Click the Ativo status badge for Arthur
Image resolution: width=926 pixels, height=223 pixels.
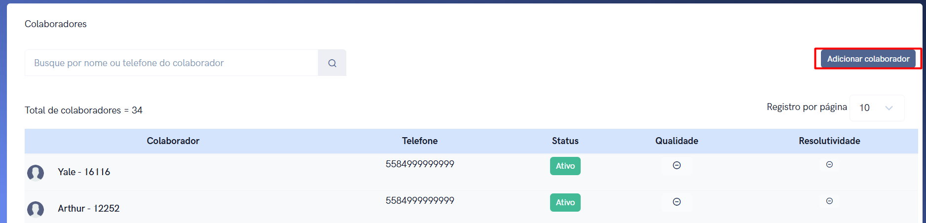pos(565,202)
